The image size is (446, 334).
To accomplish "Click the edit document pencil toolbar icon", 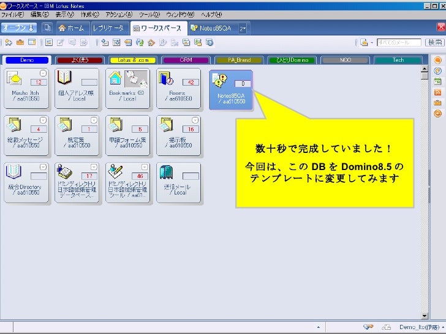I will (x=60, y=43).
